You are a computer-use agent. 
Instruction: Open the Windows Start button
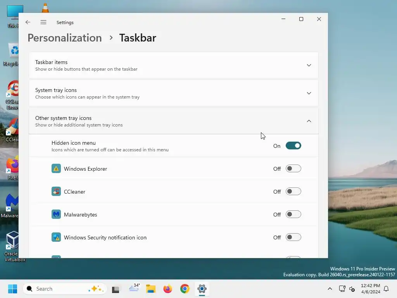point(12,289)
